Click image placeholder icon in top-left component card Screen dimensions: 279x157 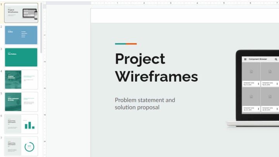coord(251,72)
